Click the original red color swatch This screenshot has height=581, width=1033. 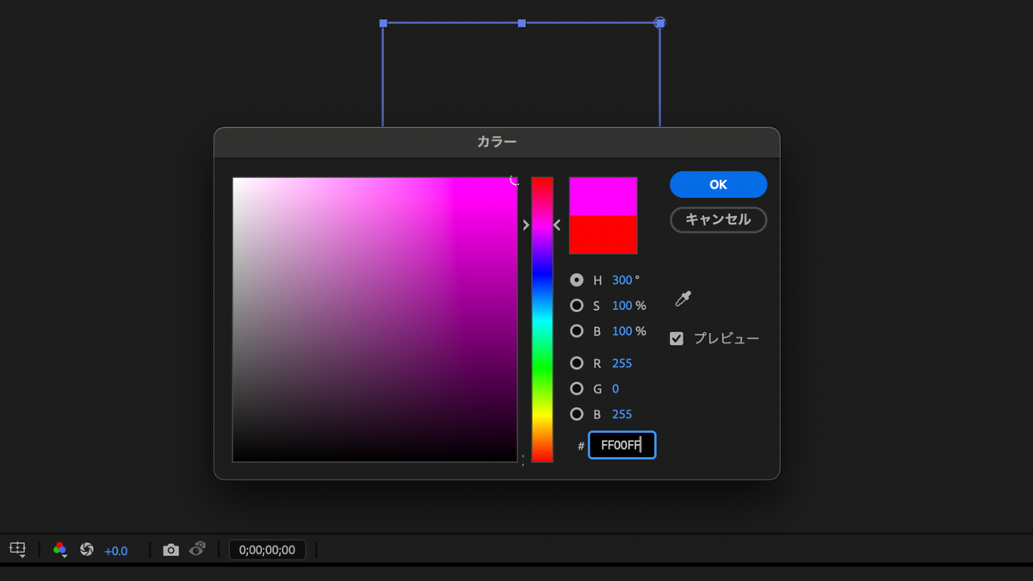tap(603, 234)
